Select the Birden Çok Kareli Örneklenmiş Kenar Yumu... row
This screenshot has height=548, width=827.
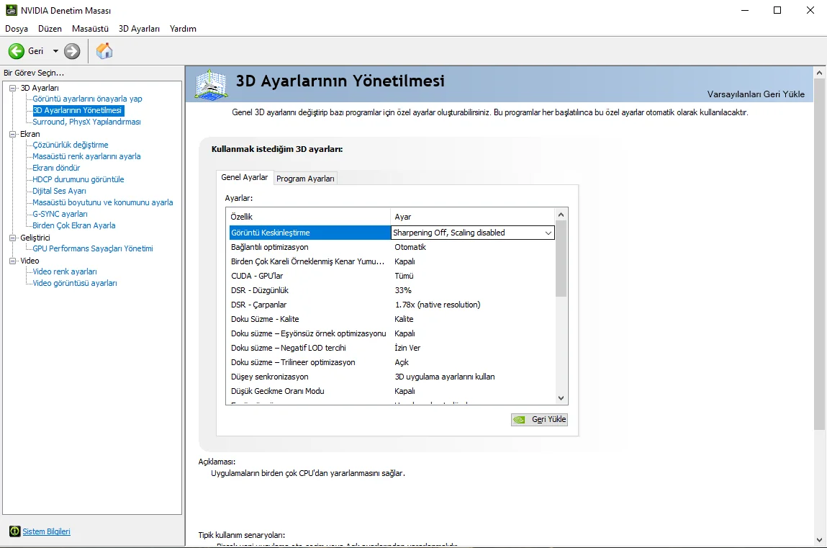[390, 261]
